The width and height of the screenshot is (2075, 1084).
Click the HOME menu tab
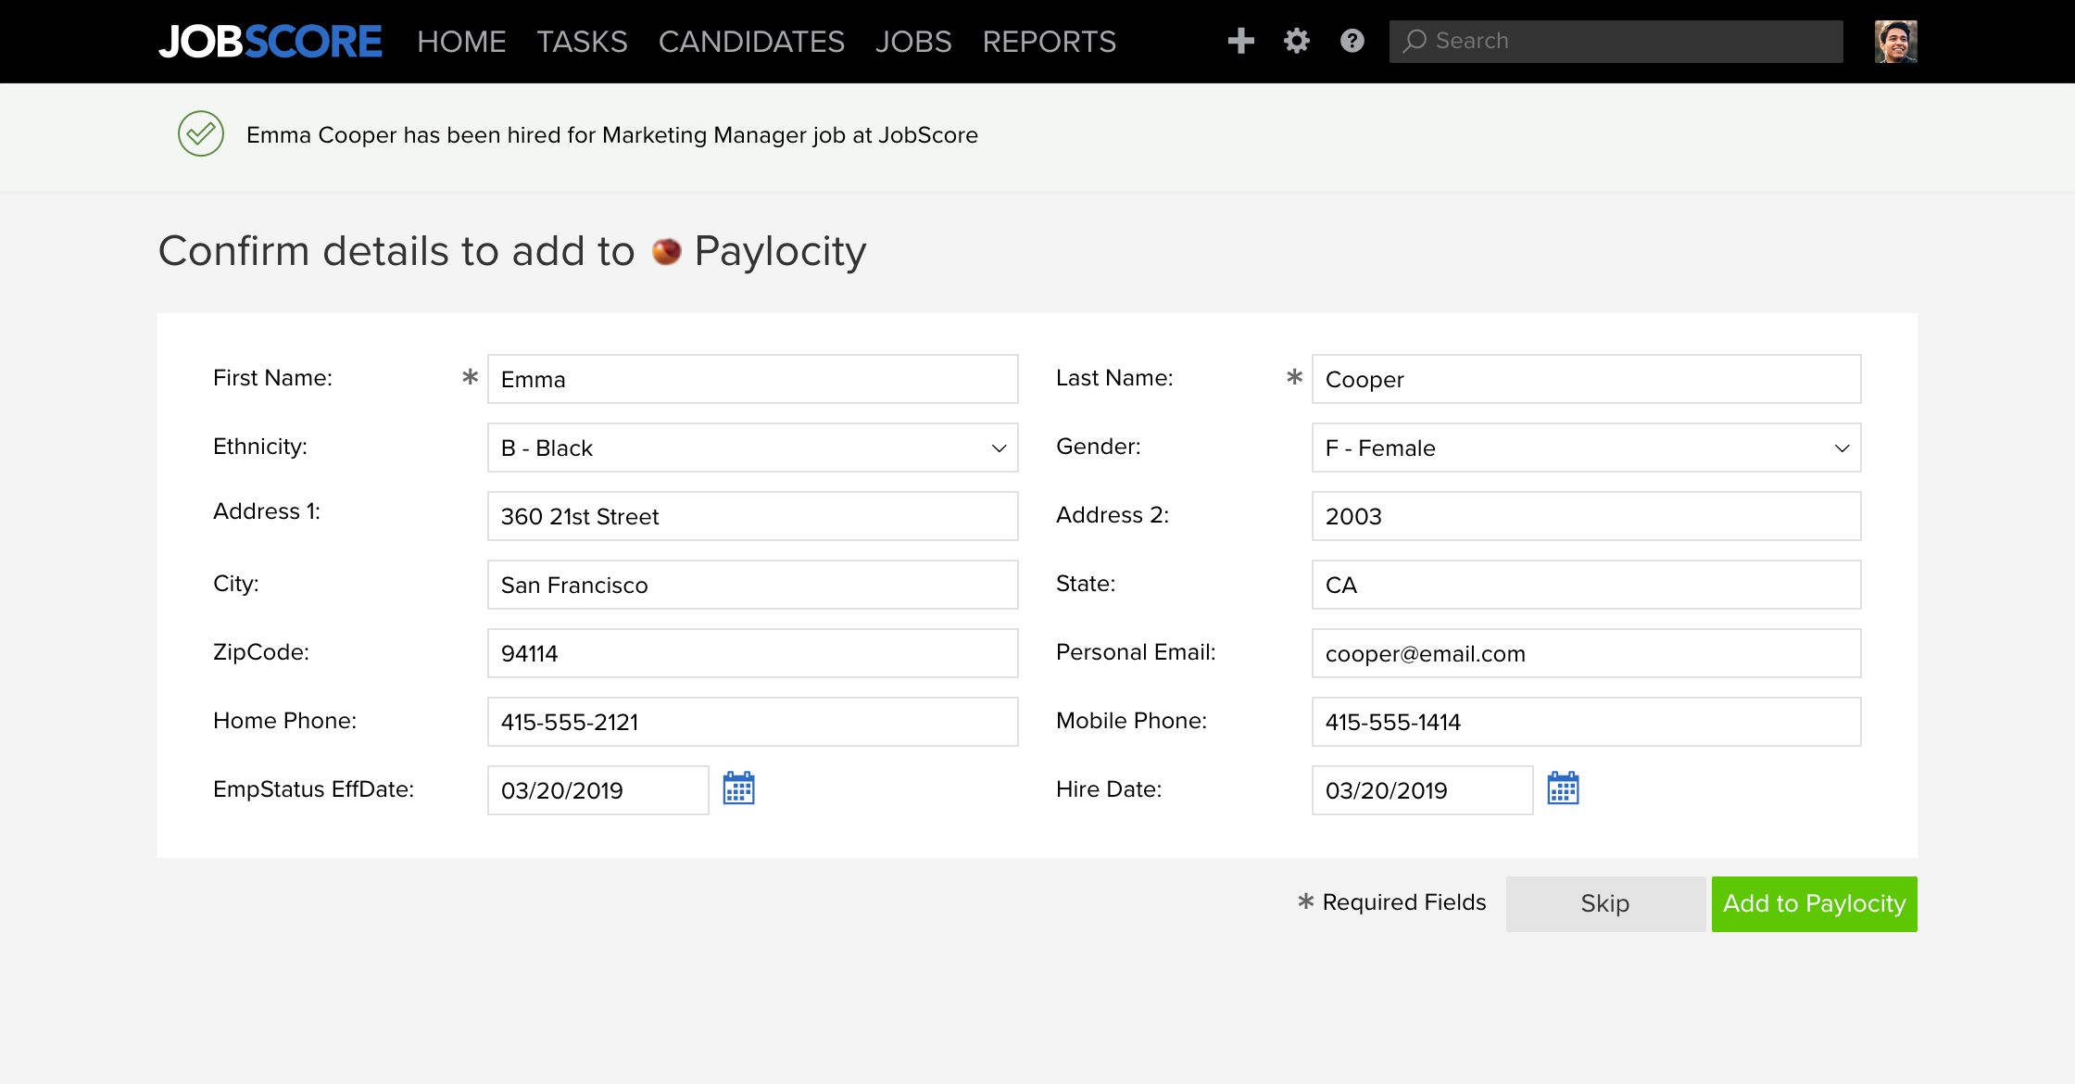(x=461, y=41)
